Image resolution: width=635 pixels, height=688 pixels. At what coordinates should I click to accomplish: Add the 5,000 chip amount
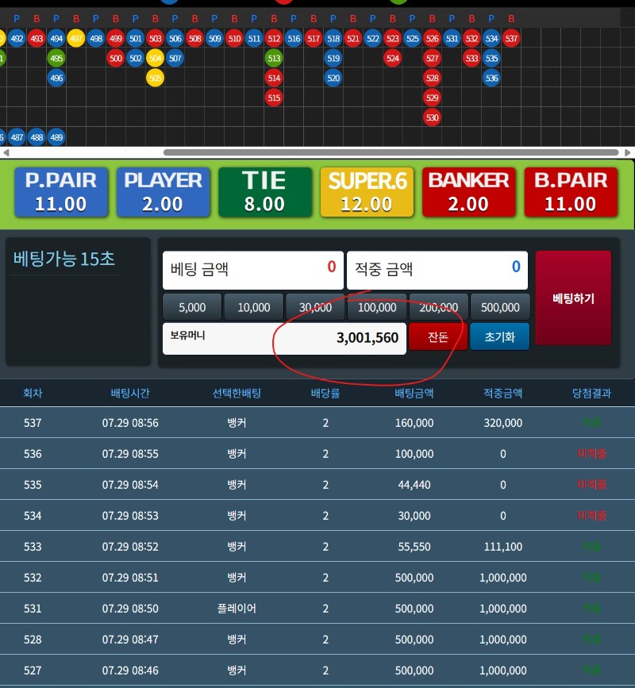pos(192,307)
